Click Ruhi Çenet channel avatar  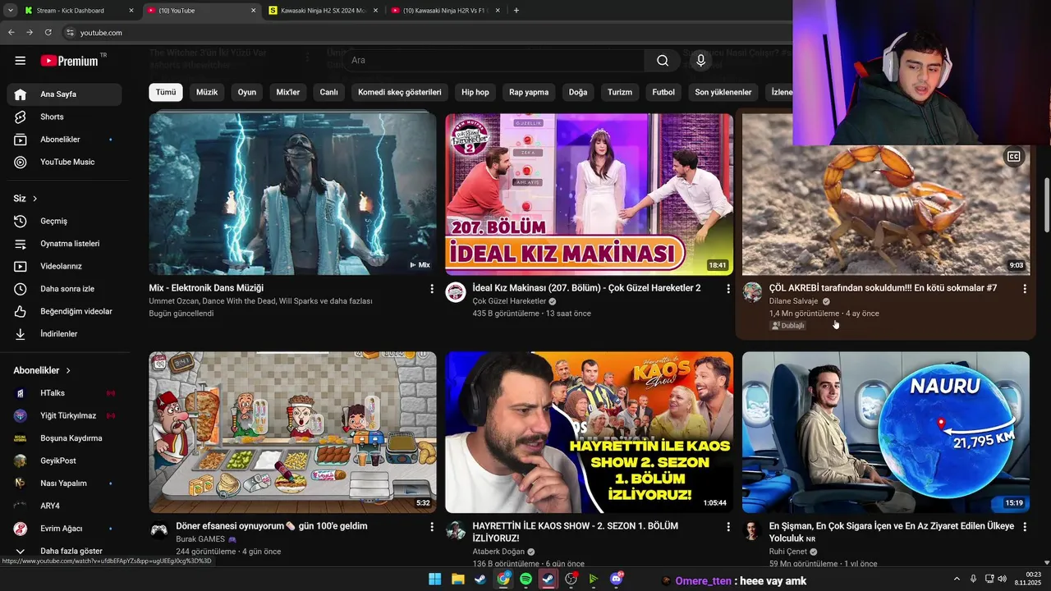[x=752, y=530]
